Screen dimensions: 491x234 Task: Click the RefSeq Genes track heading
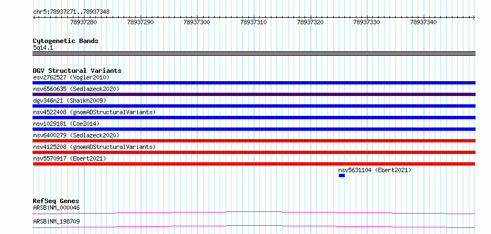(x=56, y=201)
